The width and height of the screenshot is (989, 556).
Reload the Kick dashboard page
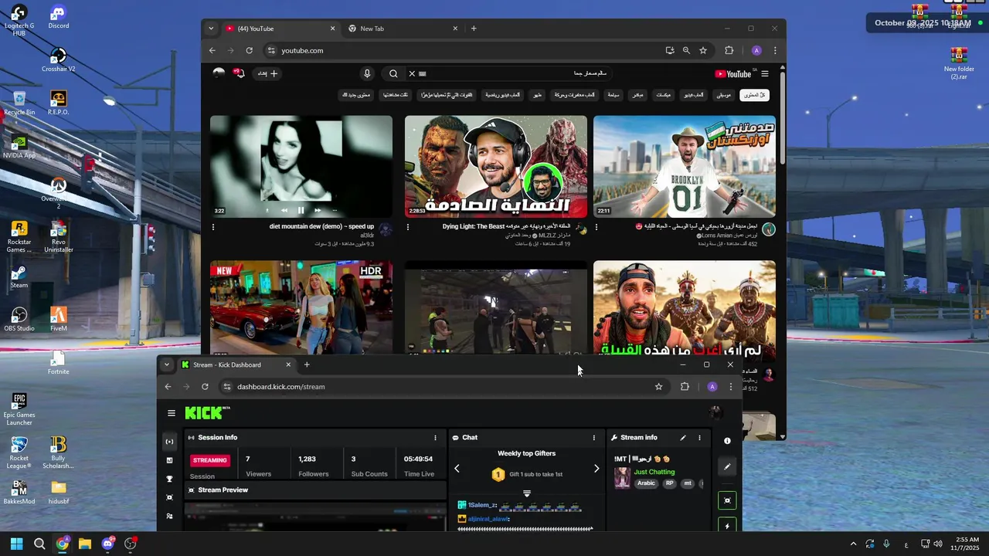tap(205, 386)
